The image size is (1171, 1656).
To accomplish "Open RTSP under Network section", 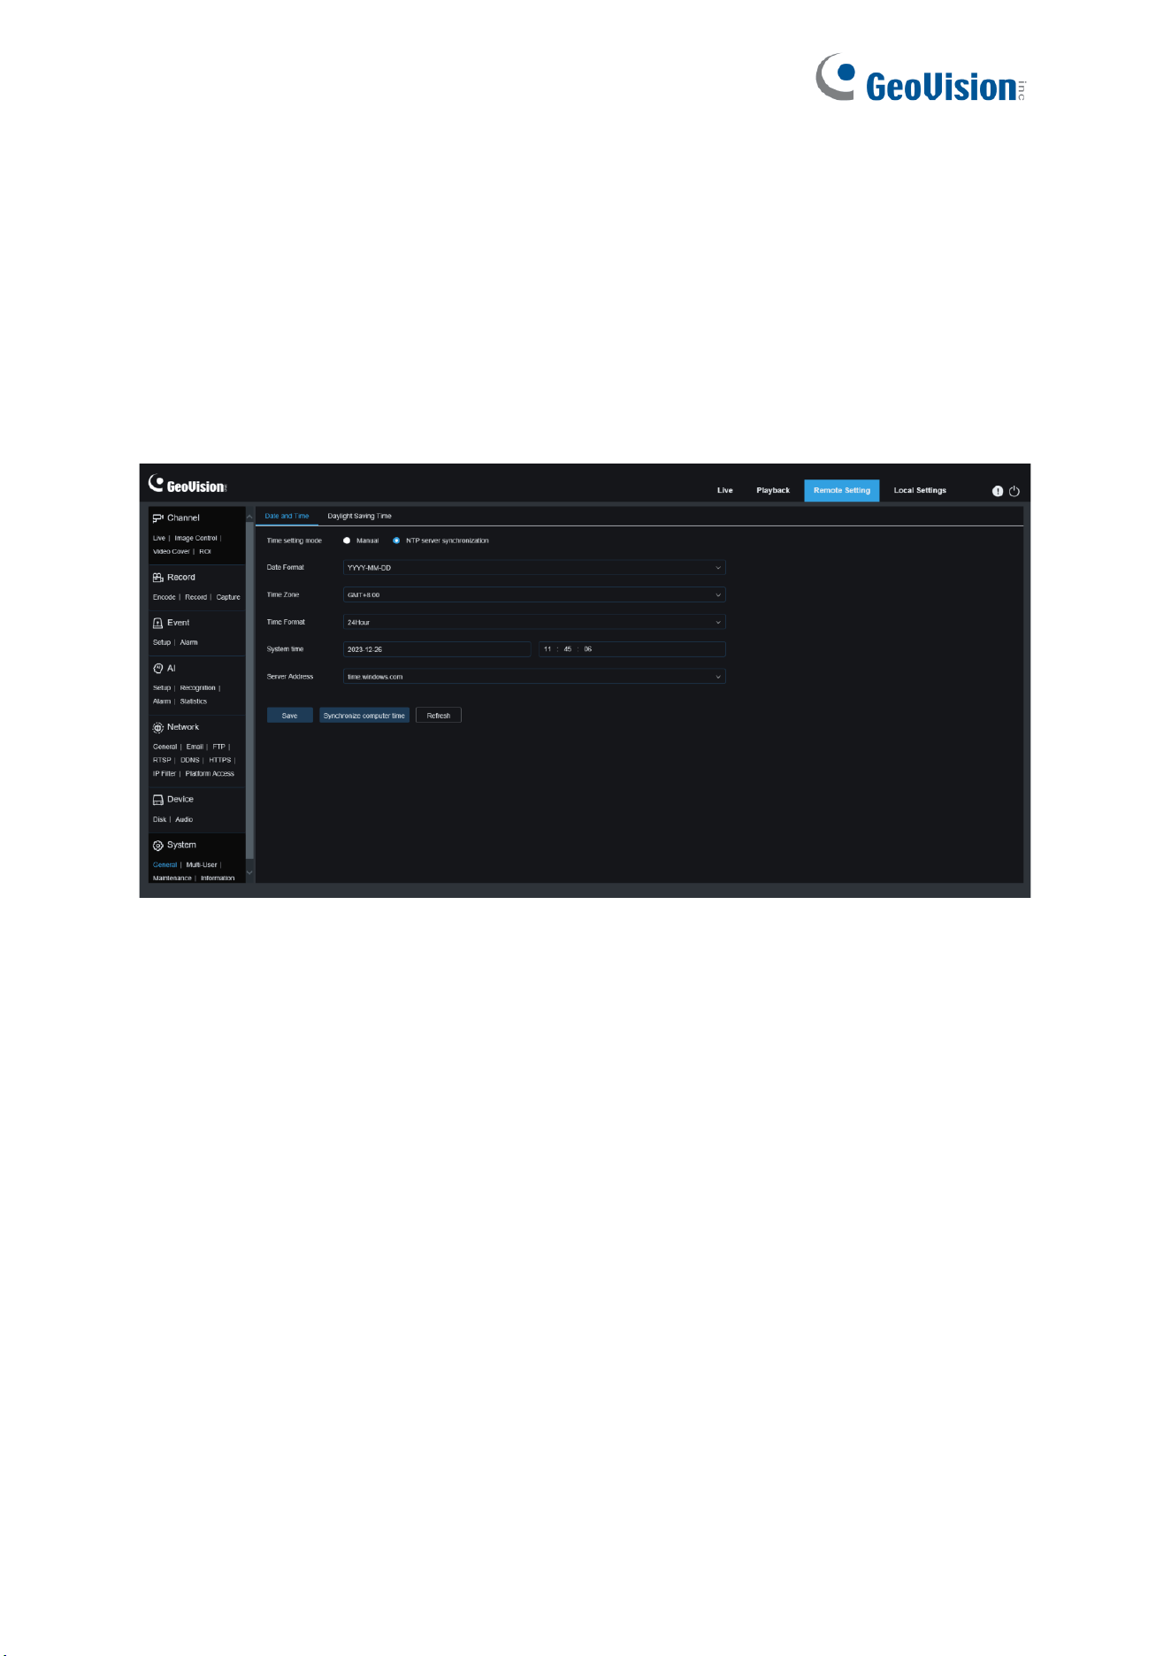I will tap(162, 760).
